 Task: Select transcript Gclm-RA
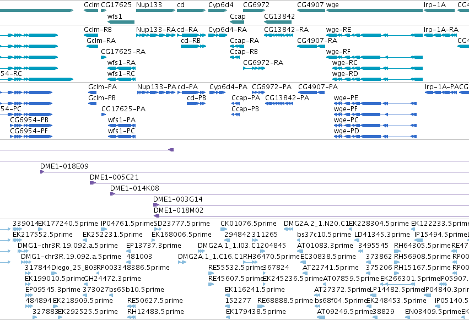click(x=92, y=46)
